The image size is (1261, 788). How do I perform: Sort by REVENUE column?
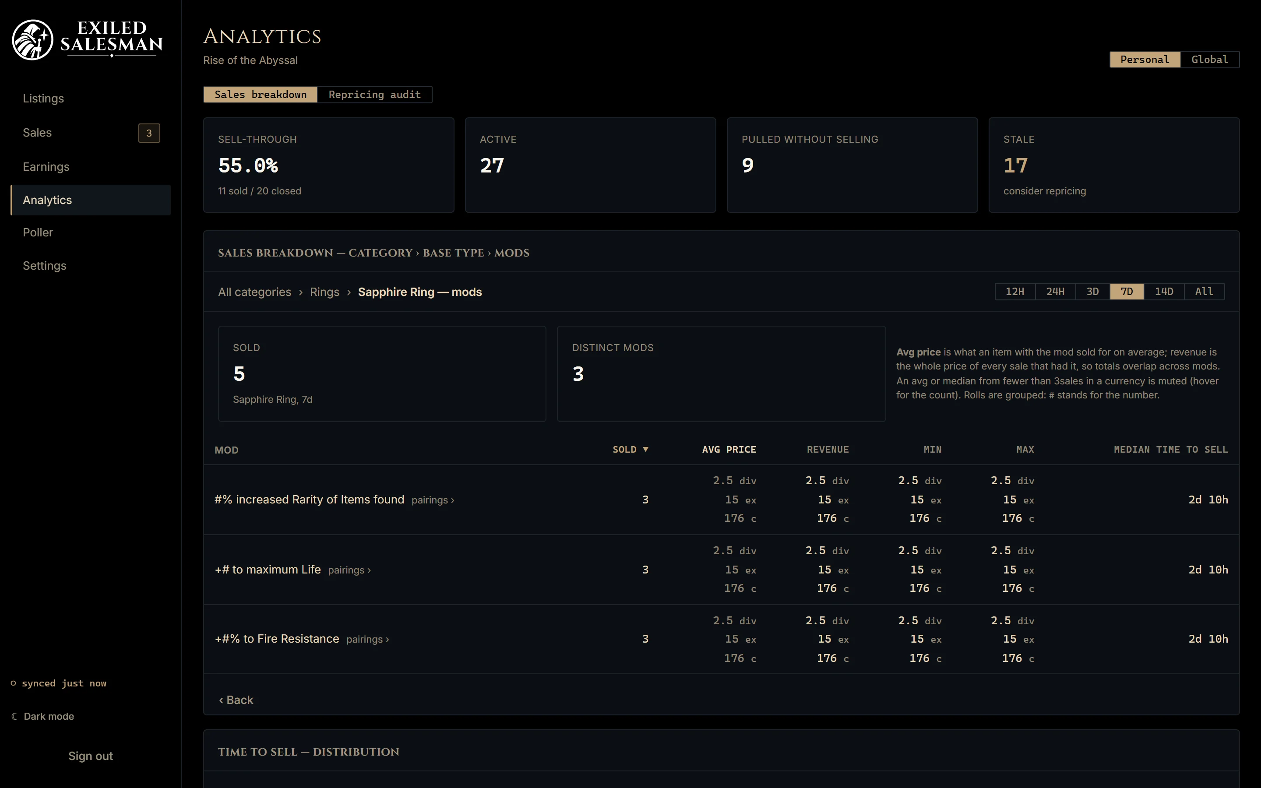tap(828, 449)
